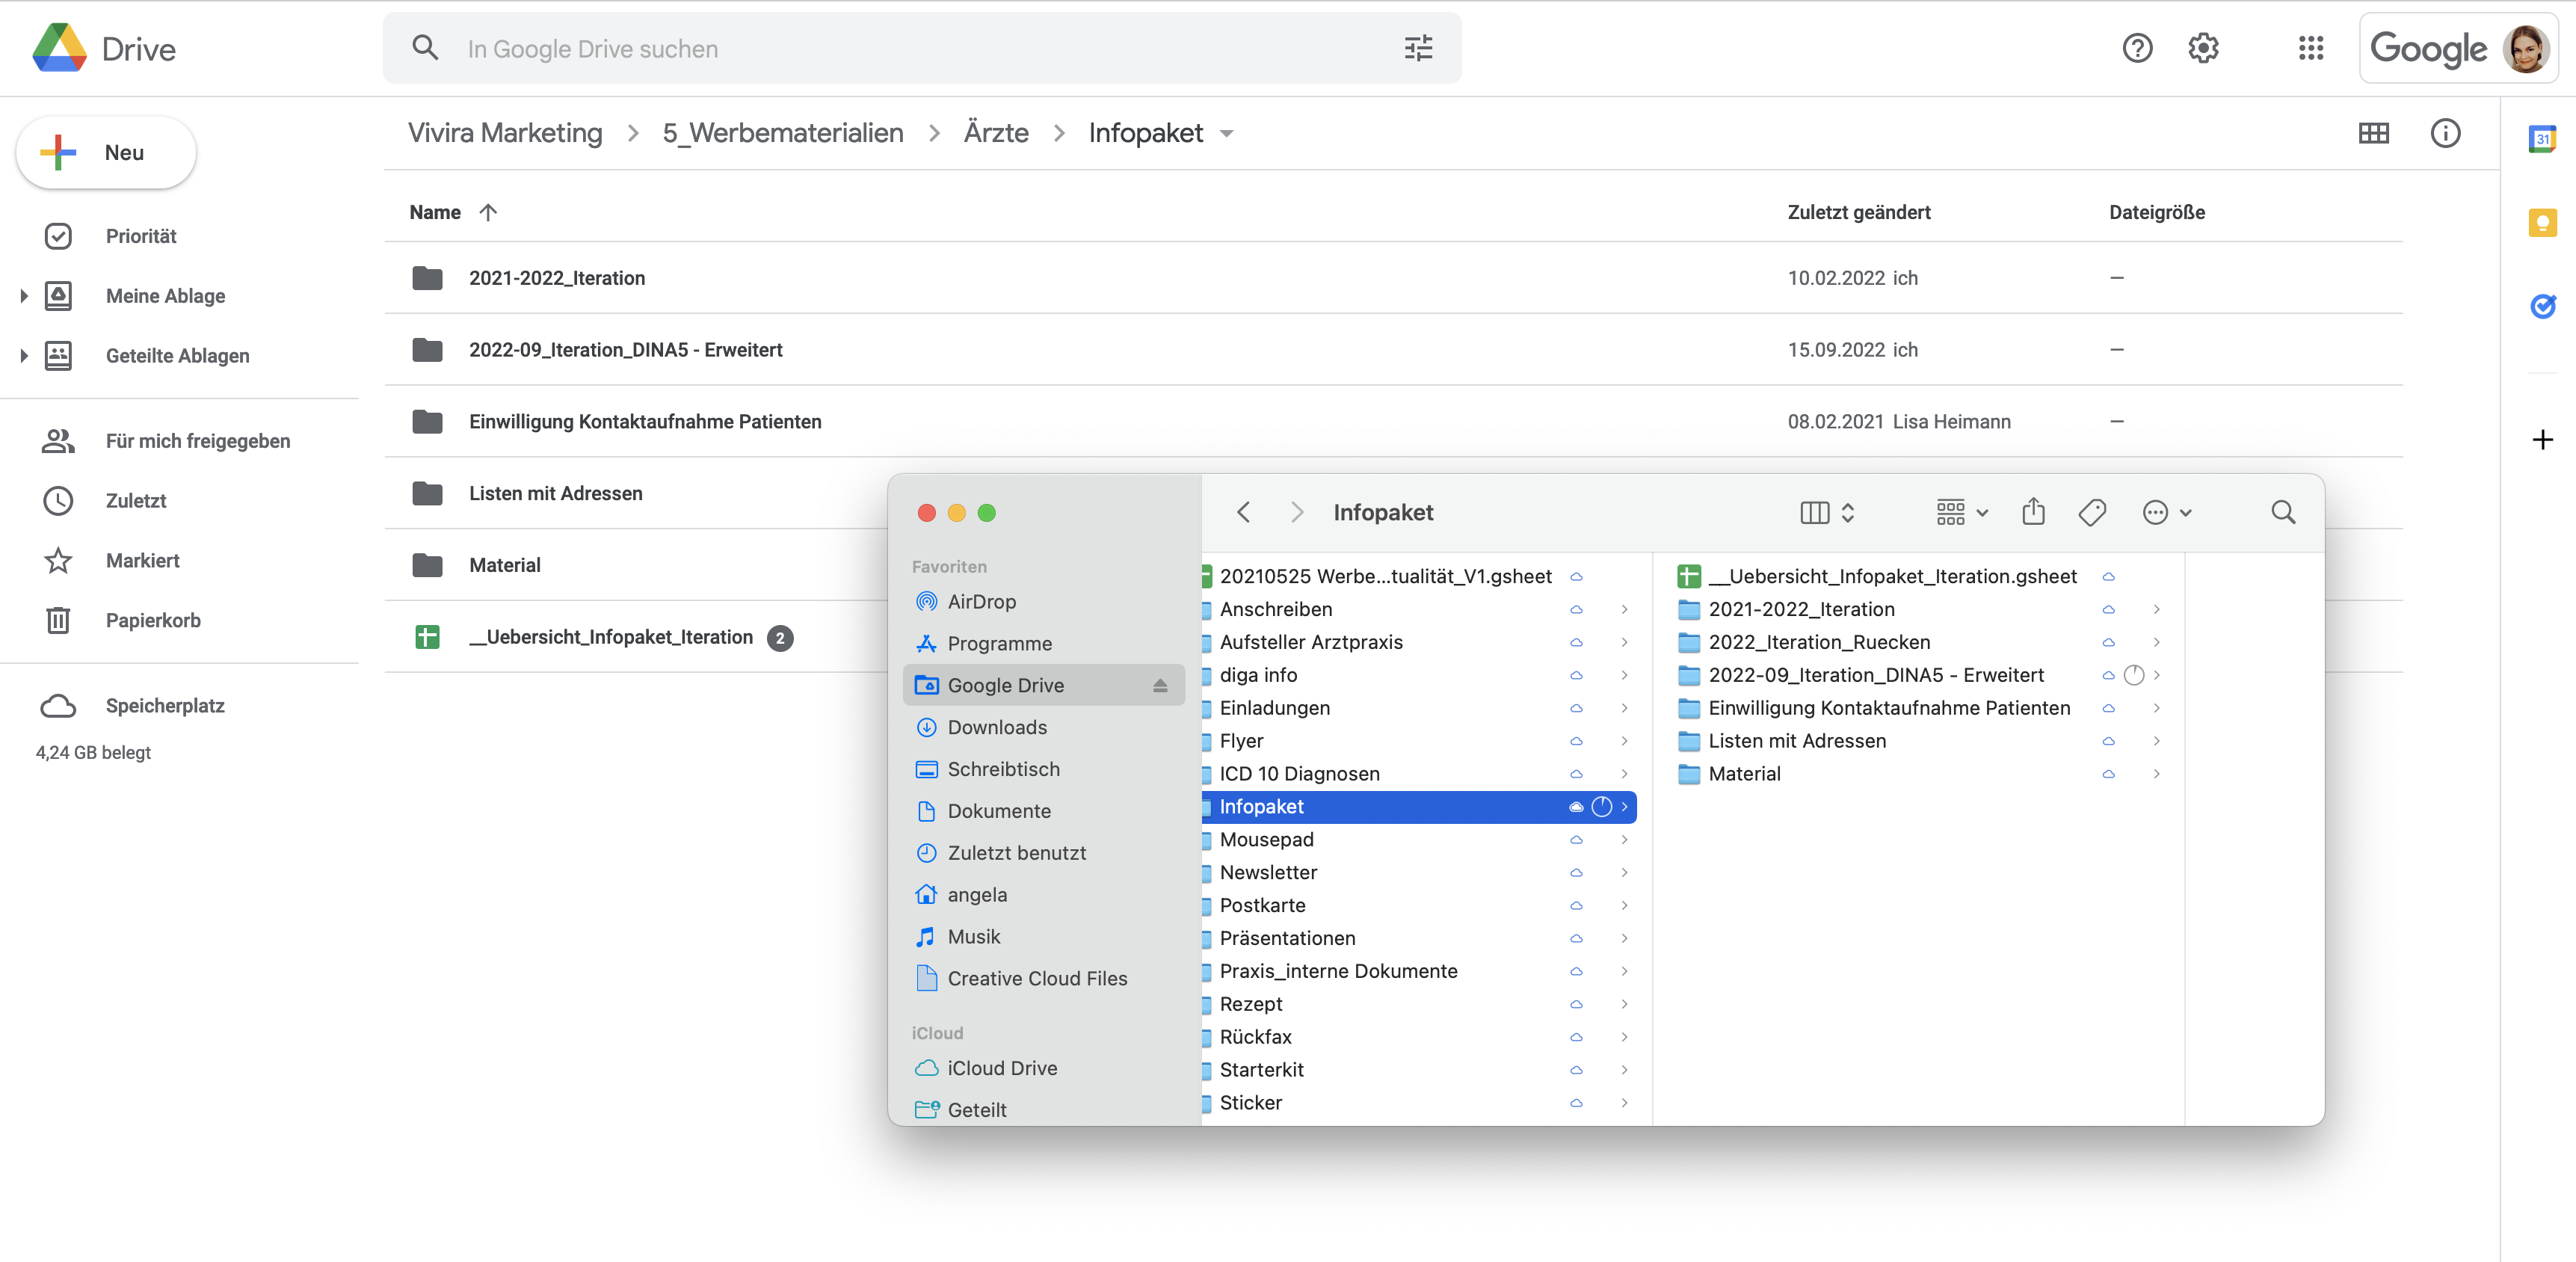This screenshot has width=2576, height=1262.
Task: Open the Google apps grid
Action: click(x=2310, y=48)
